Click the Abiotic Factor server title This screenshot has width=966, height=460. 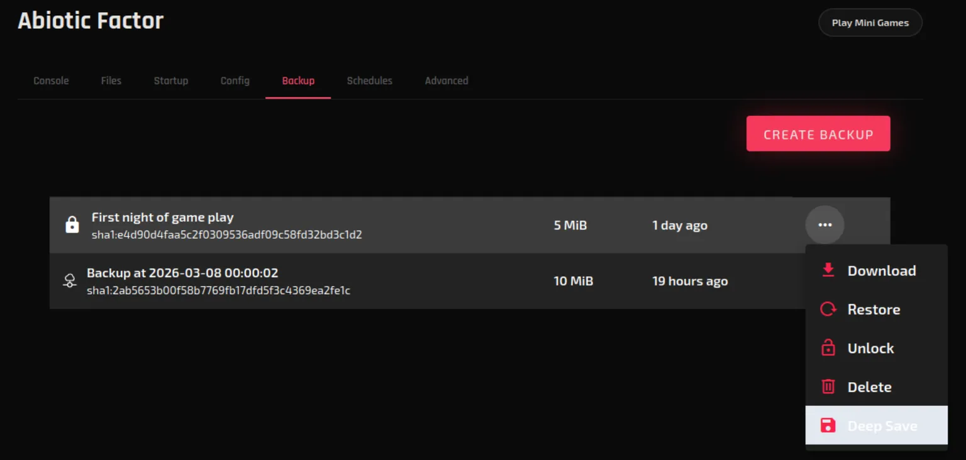(91, 21)
